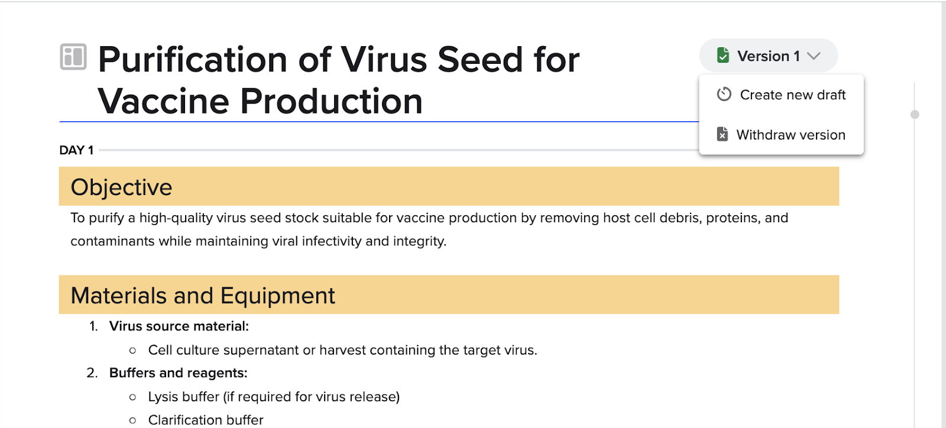
Task: Open the Version 1 button
Action: (769, 56)
